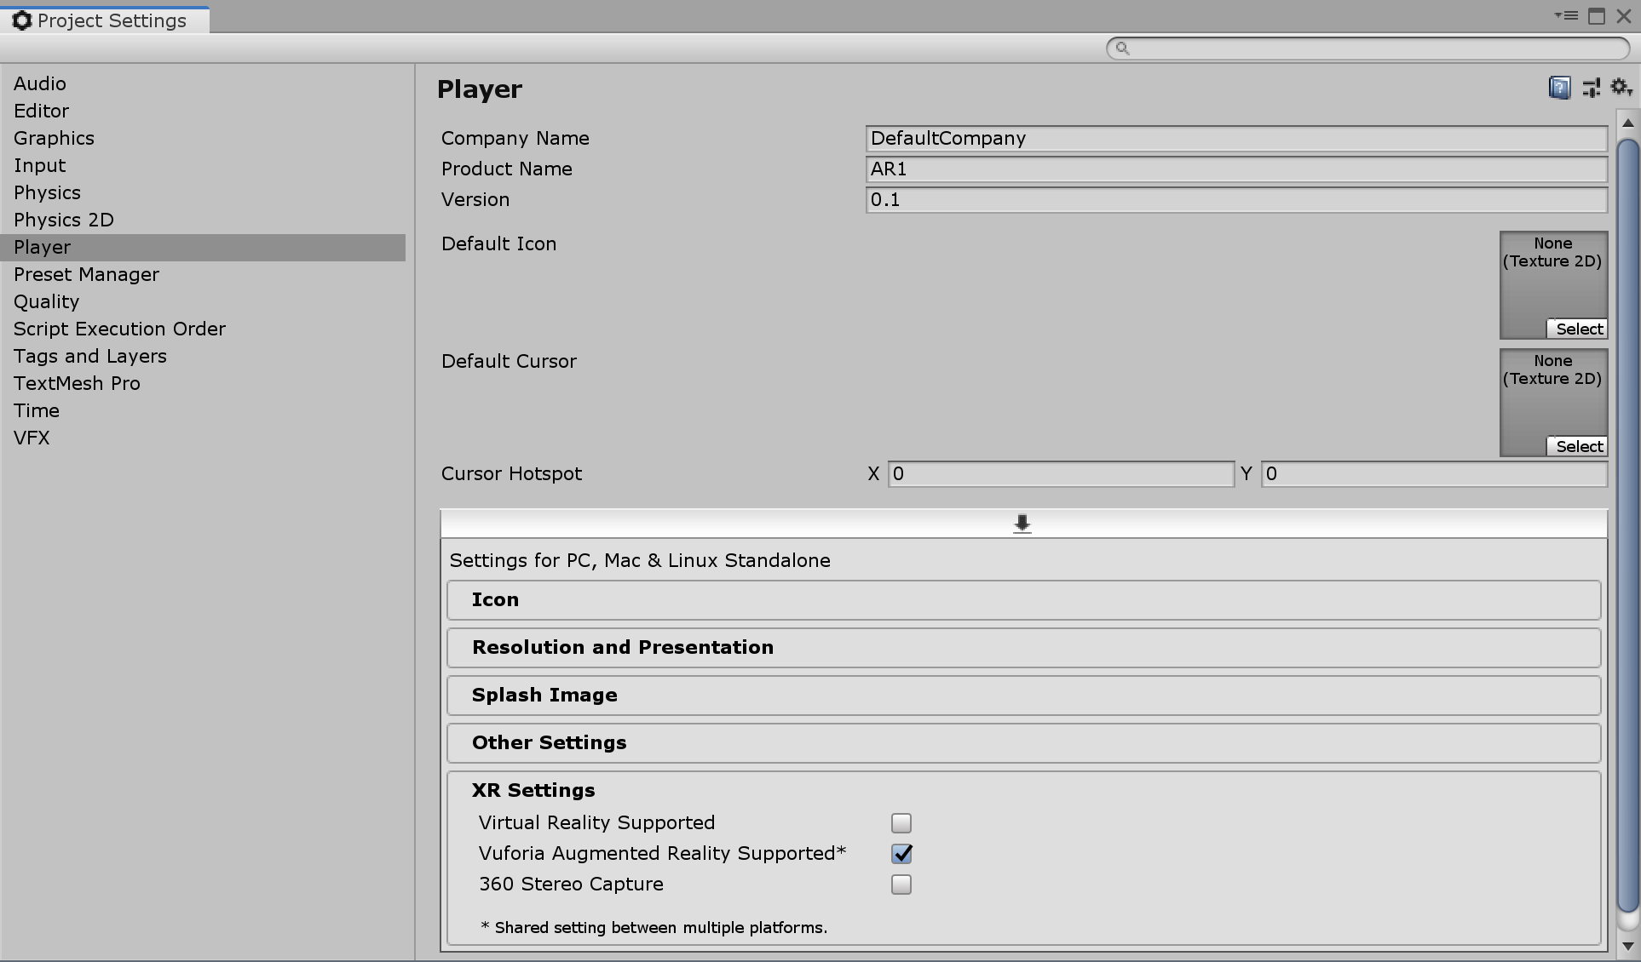The height and width of the screenshot is (962, 1641).
Task: Click the search magnifier icon
Action: click(1123, 49)
